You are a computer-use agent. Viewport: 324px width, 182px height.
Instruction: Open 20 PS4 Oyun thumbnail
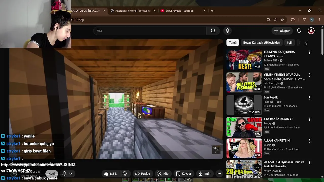244,169
